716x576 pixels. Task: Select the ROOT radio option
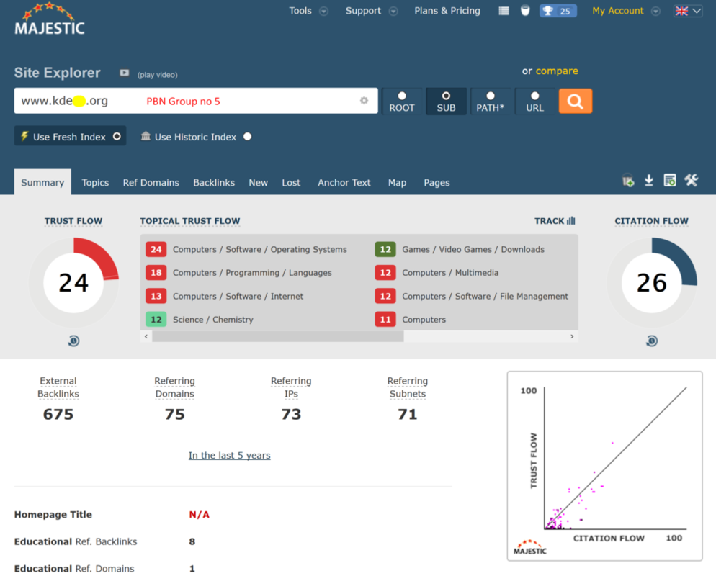[x=402, y=102]
